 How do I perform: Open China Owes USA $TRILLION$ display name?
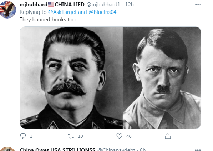[57, 149]
